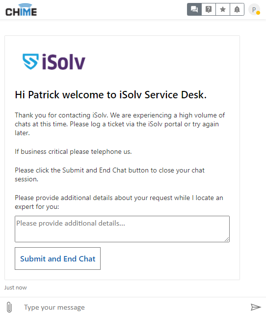
Task: Click inside the Type your message field
Action: click(133, 307)
